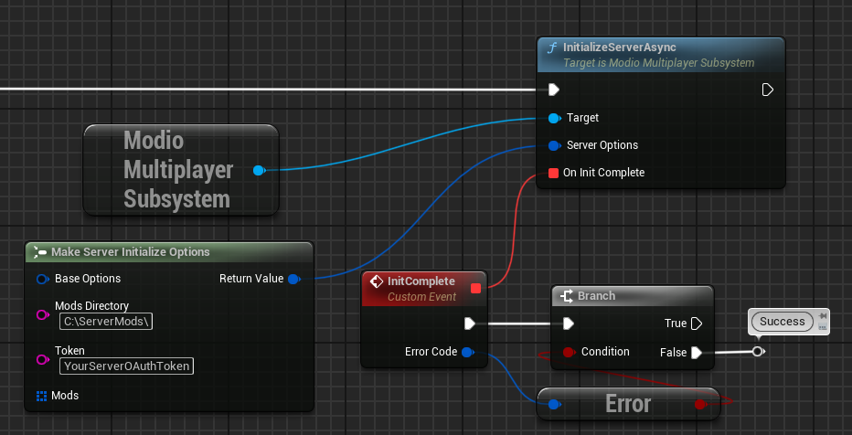The image size is (852, 435).
Task: Select the InitComplete Custom Event header
Action: [424, 289]
